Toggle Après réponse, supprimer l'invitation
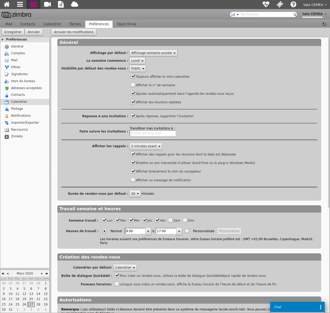The image size is (330, 313). click(x=133, y=116)
